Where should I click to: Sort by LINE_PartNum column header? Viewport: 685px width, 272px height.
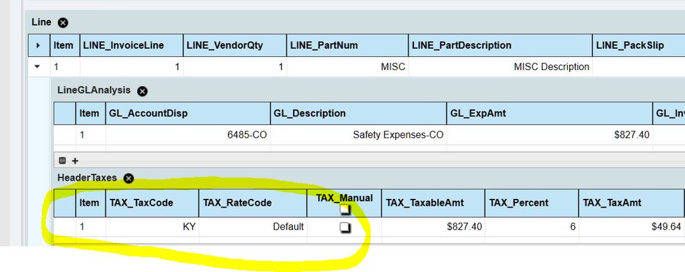[348, 46]
